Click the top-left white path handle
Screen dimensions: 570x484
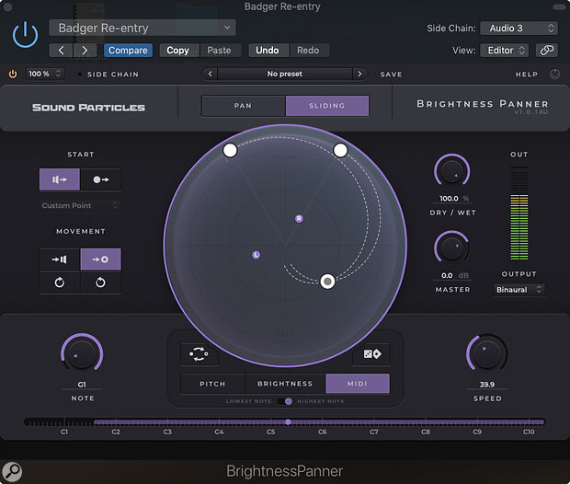point(230,150)
